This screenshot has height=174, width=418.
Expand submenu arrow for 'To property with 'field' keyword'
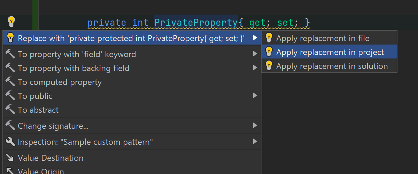(x=255, y=54)
